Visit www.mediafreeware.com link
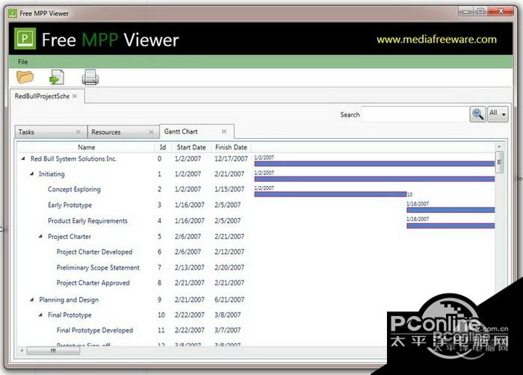The image size is (523, 375). [436, 40]
